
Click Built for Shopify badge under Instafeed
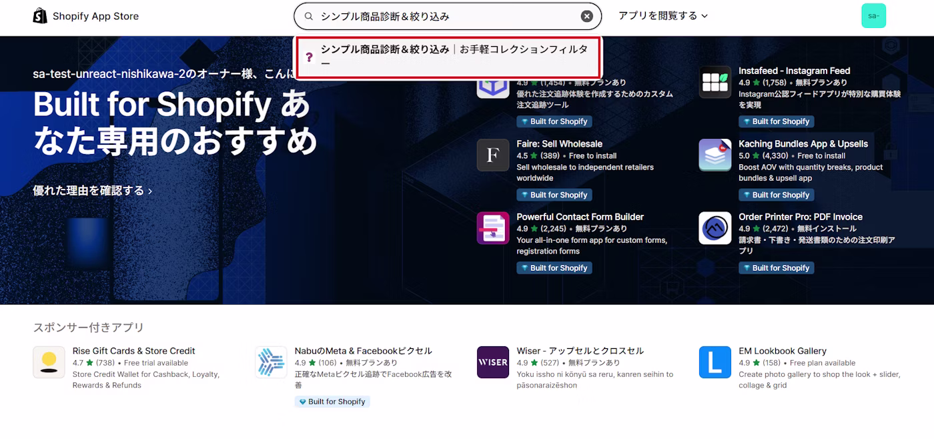(x=776, y=121)
